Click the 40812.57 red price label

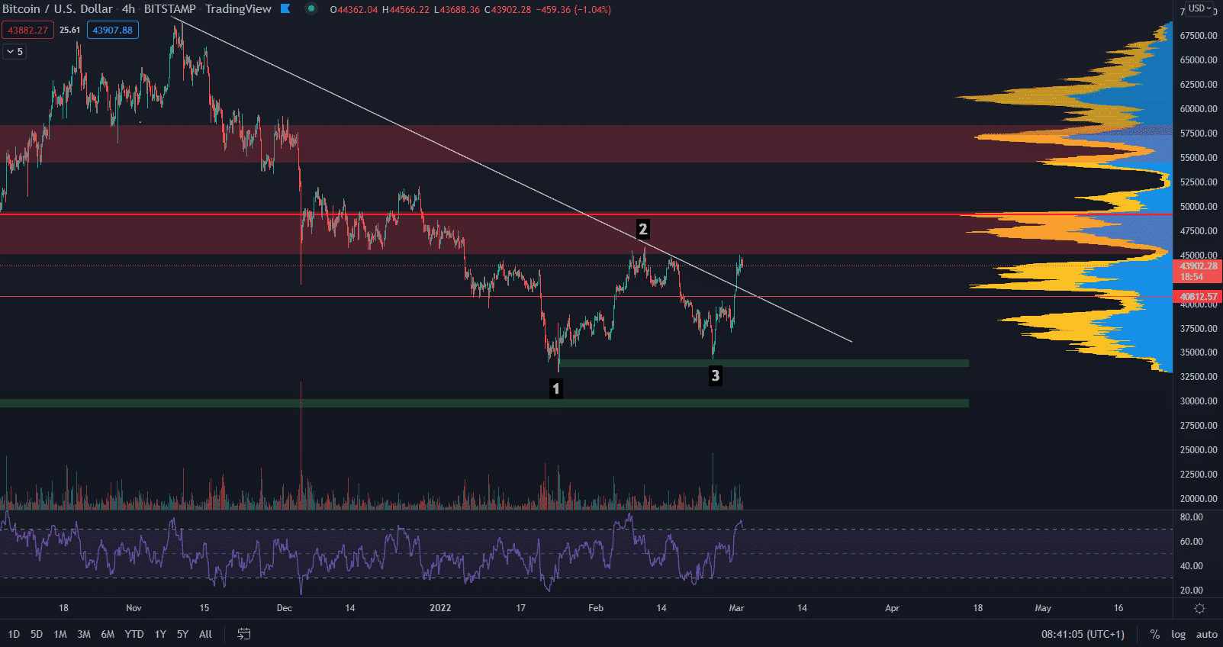tap(1199, 297)
